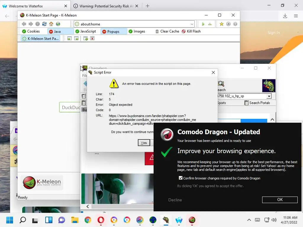This screenshot has width=303, height=227.
Task: Open File Explorer from the taskbar
Action: point(75,220)
